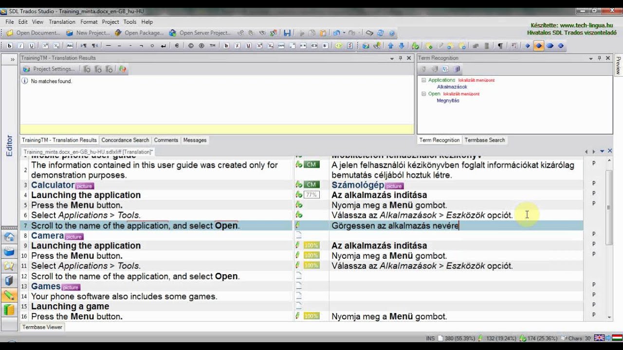
Task: Switch to the Comments tab
Action: 166,140
